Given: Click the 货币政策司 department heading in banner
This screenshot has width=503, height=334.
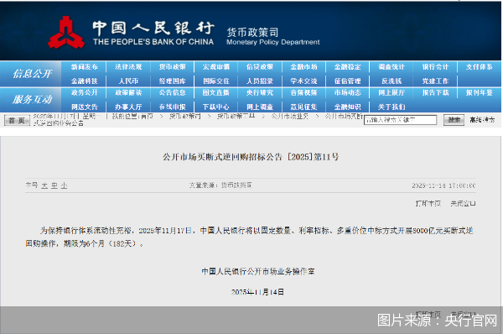Looking at the screenshot, I should [x=252, y=32].
